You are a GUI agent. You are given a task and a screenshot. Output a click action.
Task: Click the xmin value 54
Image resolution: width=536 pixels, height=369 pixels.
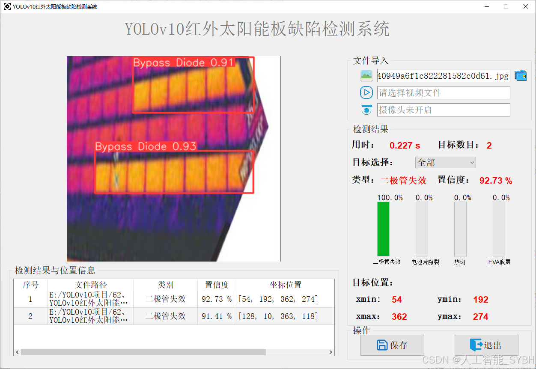pos(397,300)
